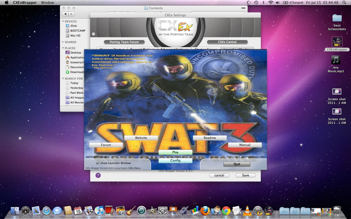Launch Photo Booth from the dock

click(x=110, y=210)
